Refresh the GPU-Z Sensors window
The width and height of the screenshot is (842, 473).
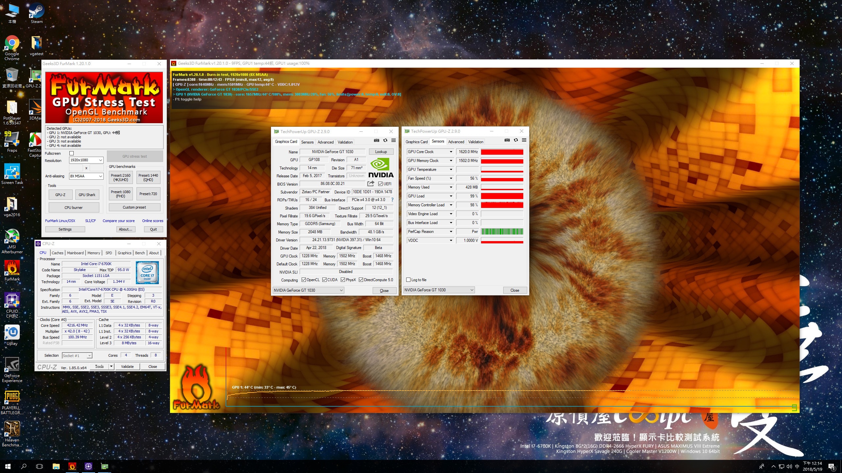coord(516,140)
